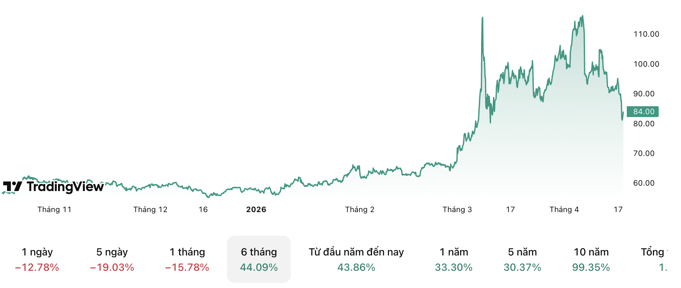Click the Tháng 2 date axis label

[360, 210]
